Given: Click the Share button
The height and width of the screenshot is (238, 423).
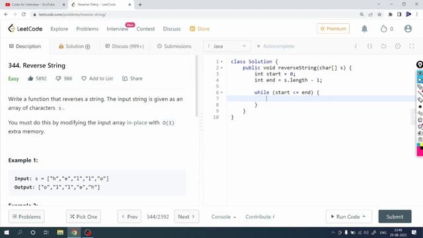Looking at the screenshot, I should (132, 79).
